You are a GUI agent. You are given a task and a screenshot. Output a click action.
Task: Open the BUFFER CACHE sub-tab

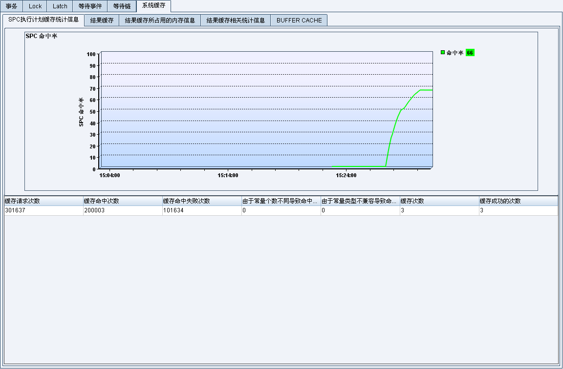tap(299, 20)
